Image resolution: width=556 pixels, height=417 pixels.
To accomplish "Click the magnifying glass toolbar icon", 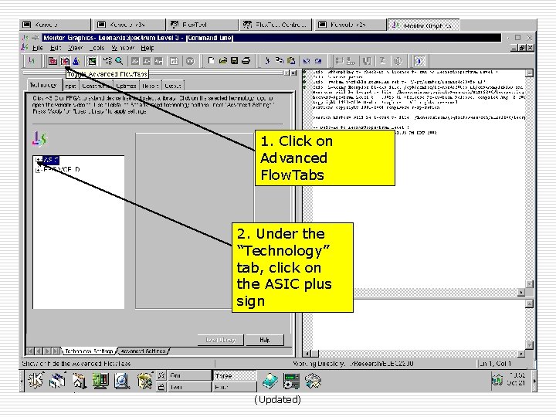I will pos(119,61).
